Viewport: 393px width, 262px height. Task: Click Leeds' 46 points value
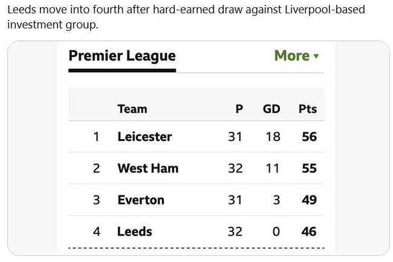click(309, 231)
